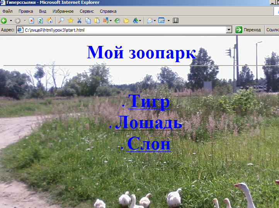Cut with the scissors icon
This screenshot has height=208, width=279.
(79, 20)
